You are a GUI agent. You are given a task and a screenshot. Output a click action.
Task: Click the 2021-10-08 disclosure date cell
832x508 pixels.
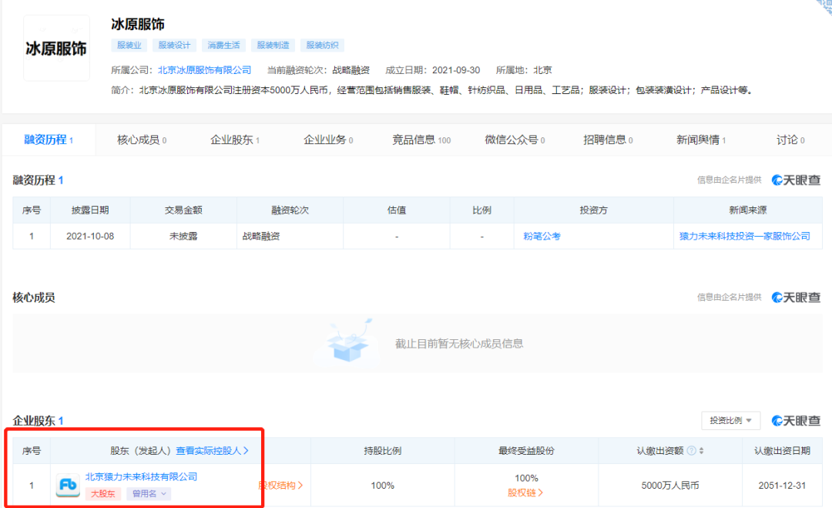90,236
